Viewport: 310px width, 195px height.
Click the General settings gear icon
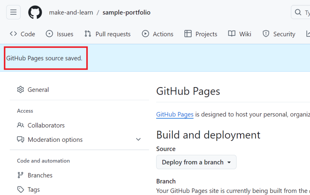point(20,89)
